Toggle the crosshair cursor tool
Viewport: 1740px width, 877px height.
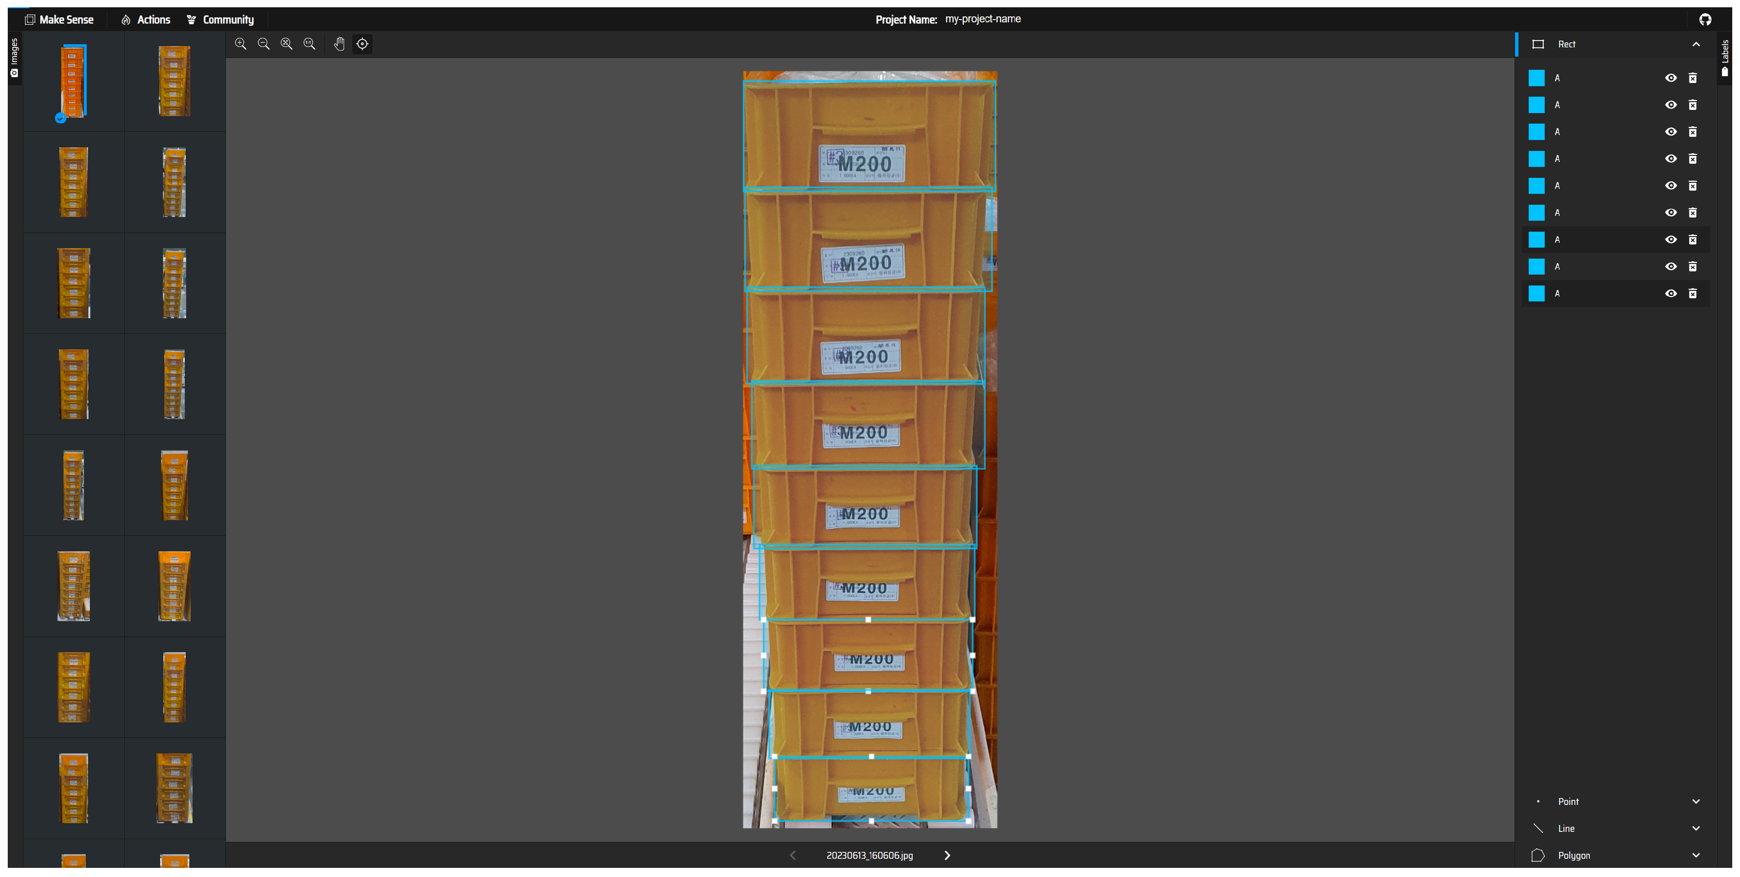coord(362,44)
